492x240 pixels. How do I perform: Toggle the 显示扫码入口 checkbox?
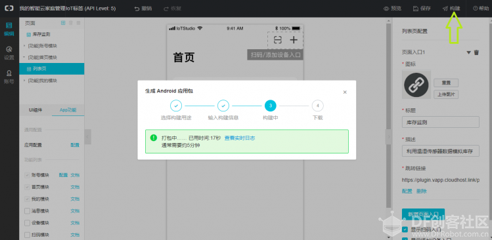pos(405,230)
